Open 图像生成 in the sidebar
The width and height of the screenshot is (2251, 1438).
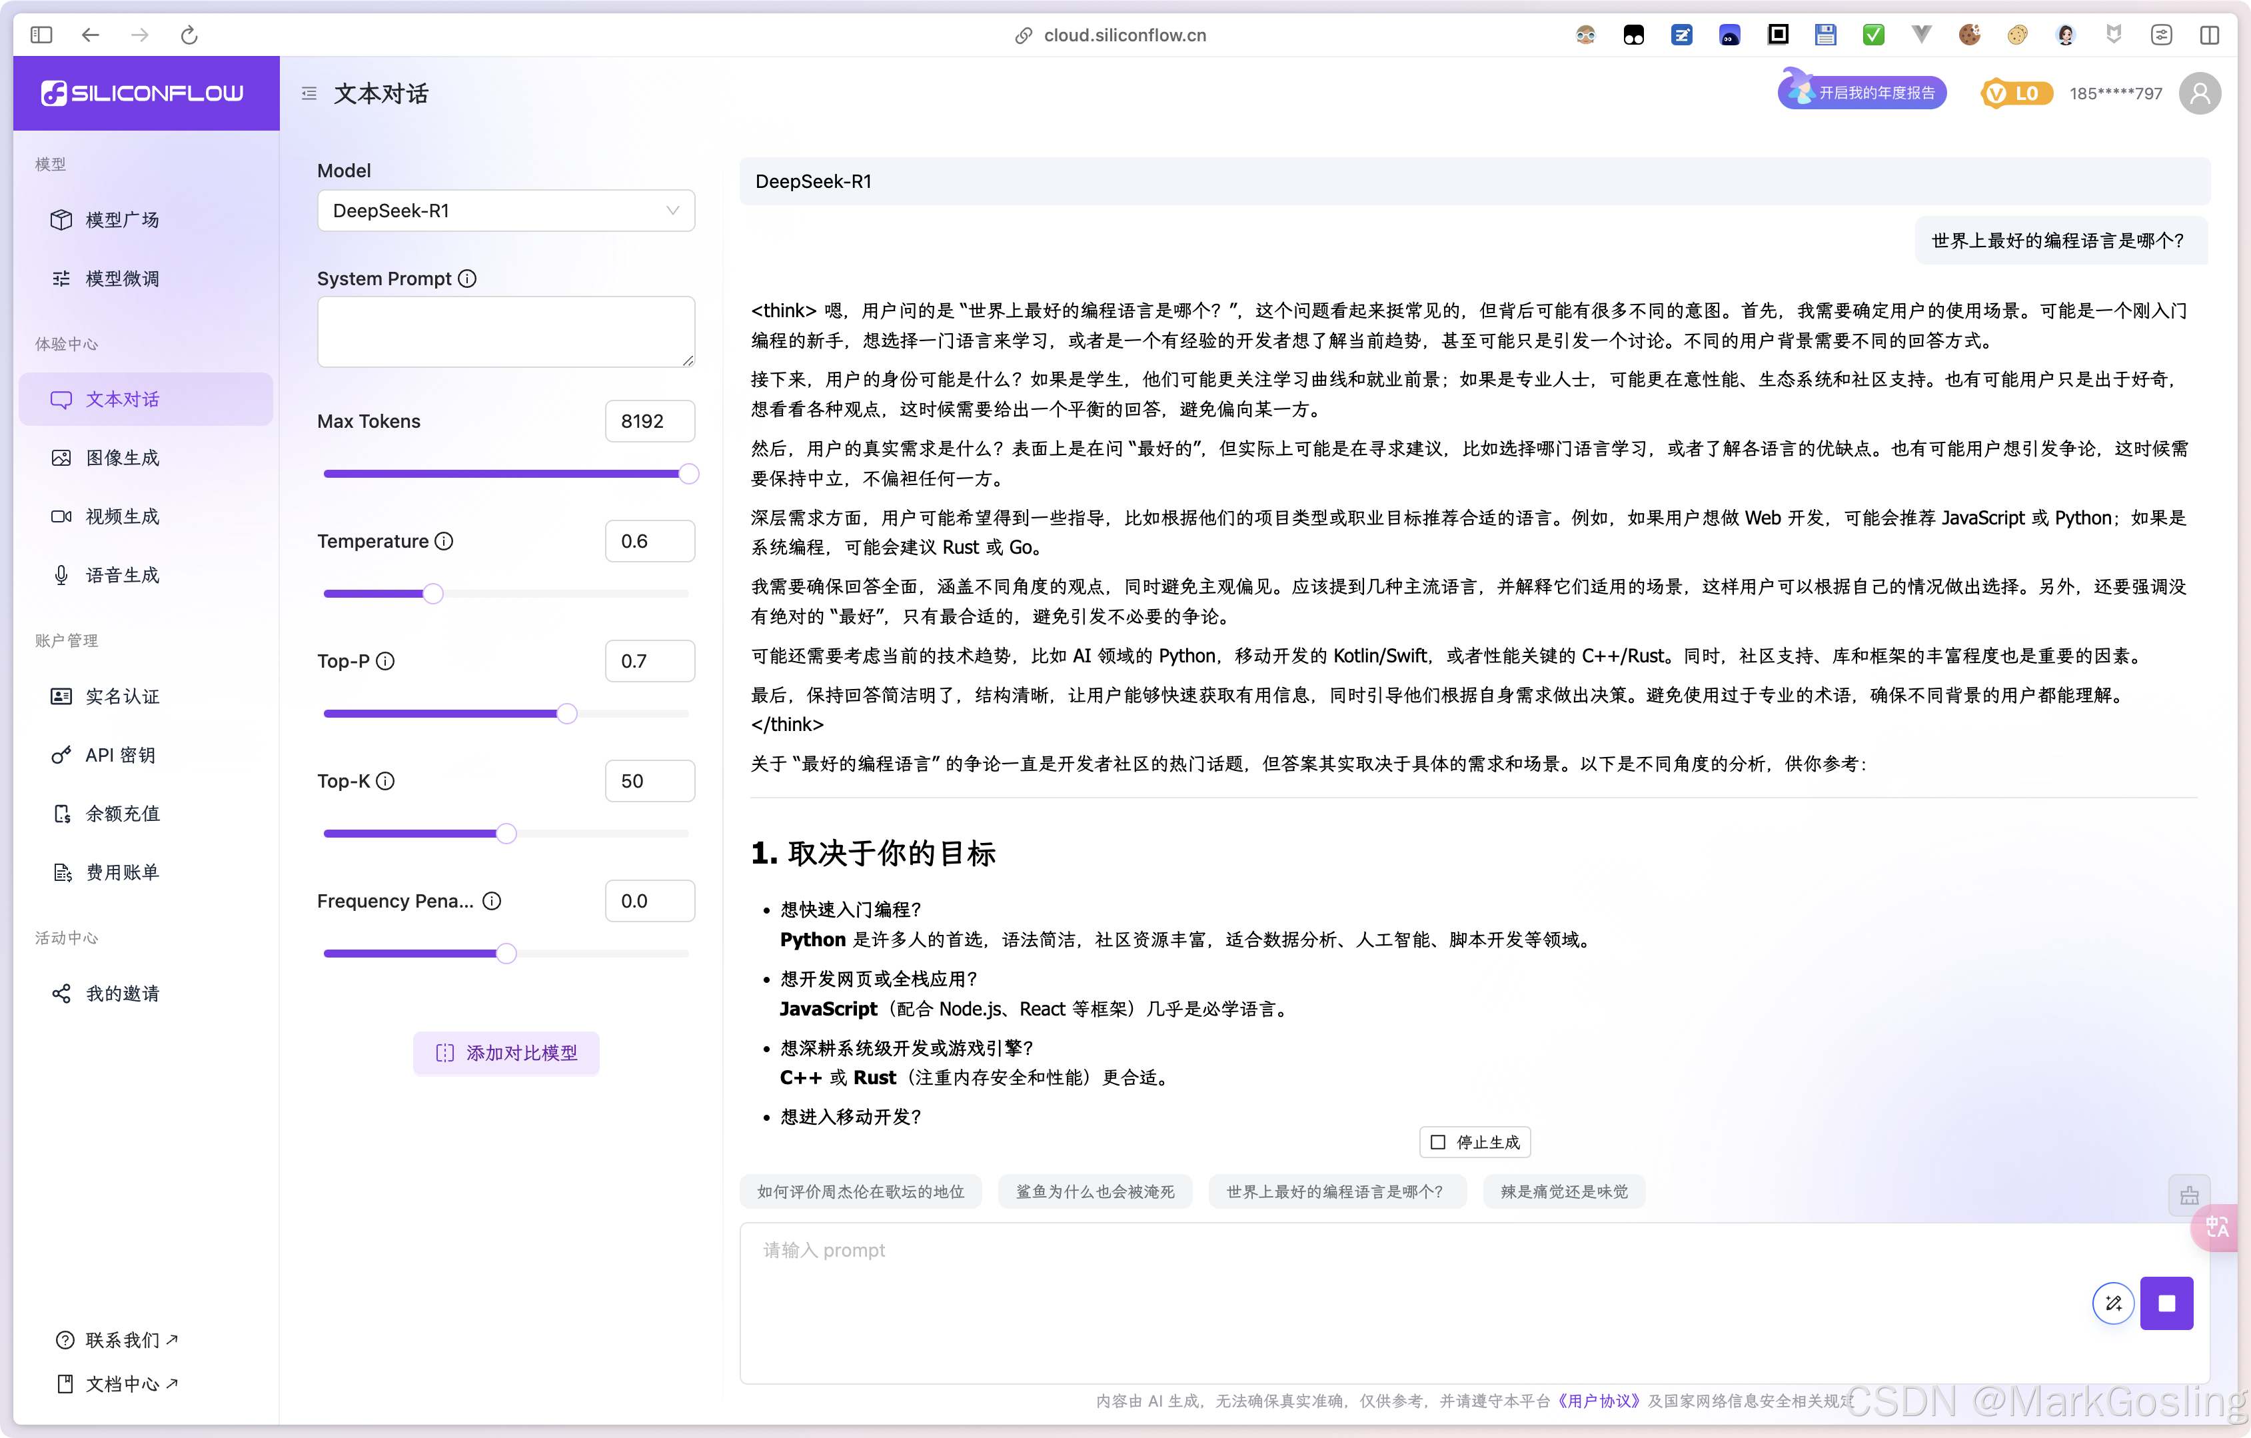pos(123,458)
